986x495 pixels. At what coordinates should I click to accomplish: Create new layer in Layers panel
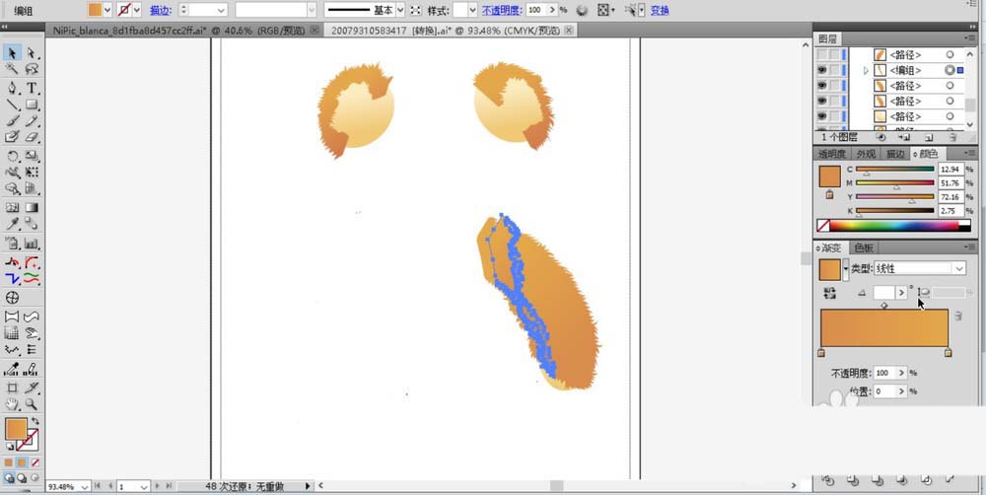pyautogui.click(x=929, y=136)
